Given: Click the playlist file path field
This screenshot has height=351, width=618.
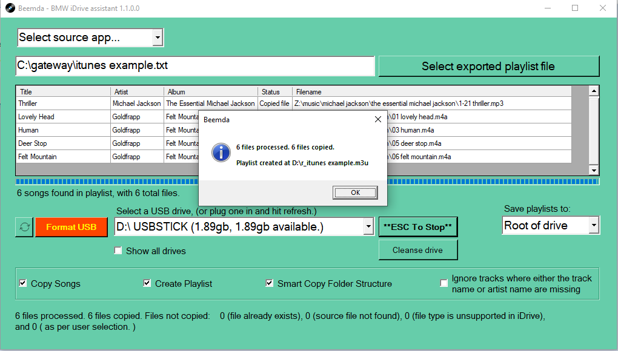Looking at the screenshot, I should click(x=195, y=66).
